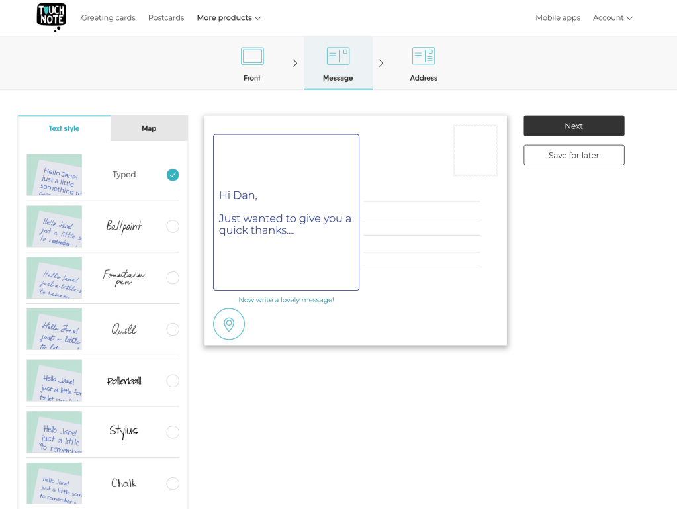Choose the Stylus text style radio
The image size is (677, 509).
coord(173,432)
